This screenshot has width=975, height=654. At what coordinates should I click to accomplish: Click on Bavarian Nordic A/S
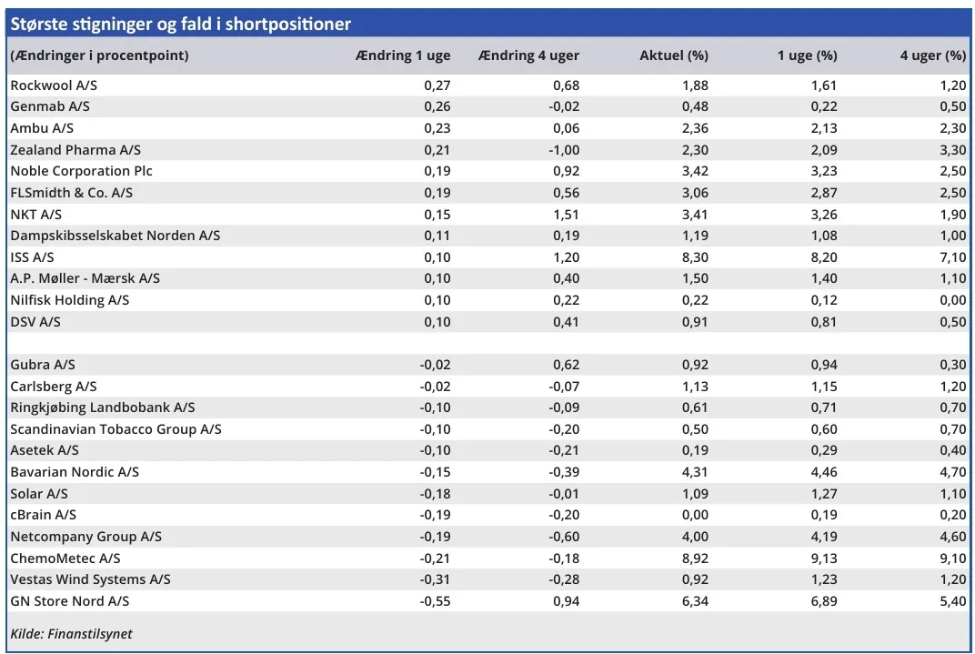(75, 472)
